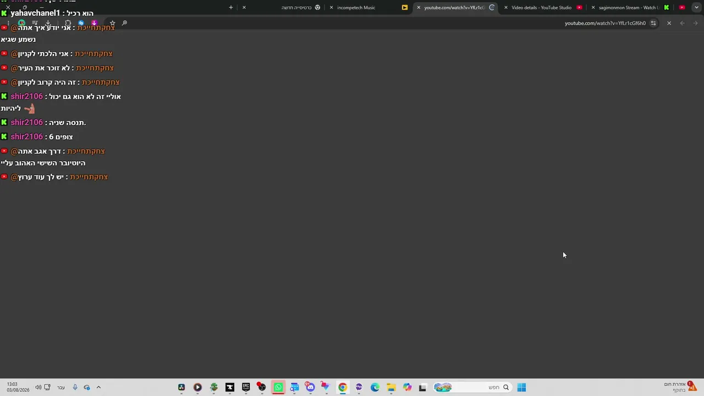Click the Shazam extension icon
The height and width of the screenshot is (396, 704).
[81, 23]
